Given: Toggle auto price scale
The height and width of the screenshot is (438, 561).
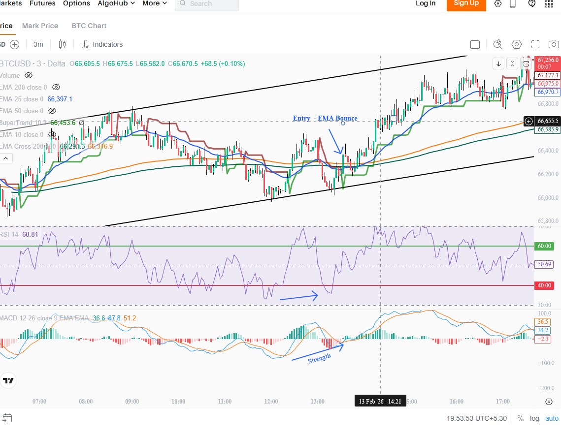Looking at the screenshot, I should (x=552, y=418).
